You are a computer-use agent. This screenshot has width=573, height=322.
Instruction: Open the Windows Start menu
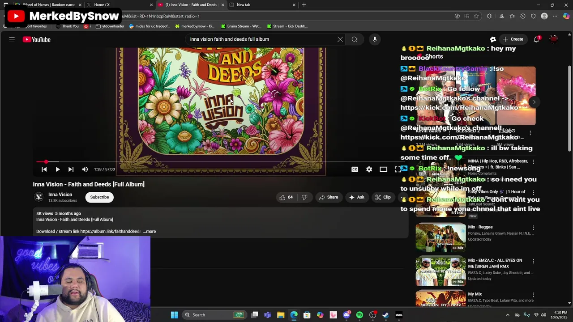(174, 315)
